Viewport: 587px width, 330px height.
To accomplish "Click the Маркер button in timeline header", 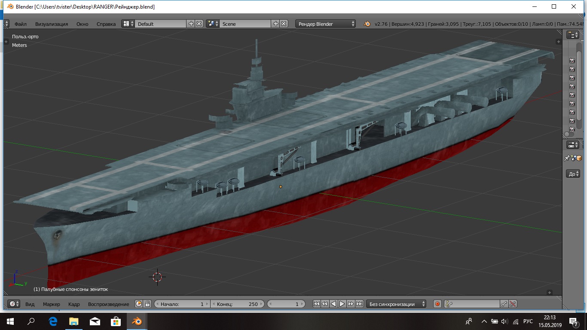I will coord(52,304).
